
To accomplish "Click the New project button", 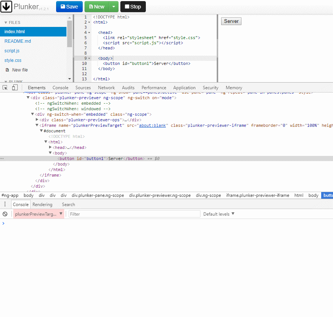I will 96,6.
